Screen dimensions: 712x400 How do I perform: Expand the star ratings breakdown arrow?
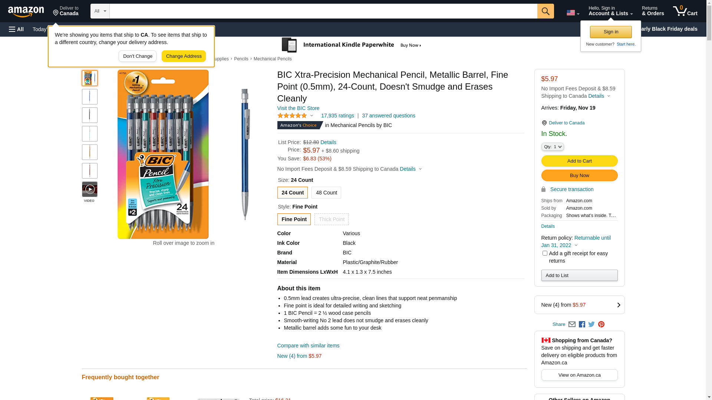click(x=311, y=116)
